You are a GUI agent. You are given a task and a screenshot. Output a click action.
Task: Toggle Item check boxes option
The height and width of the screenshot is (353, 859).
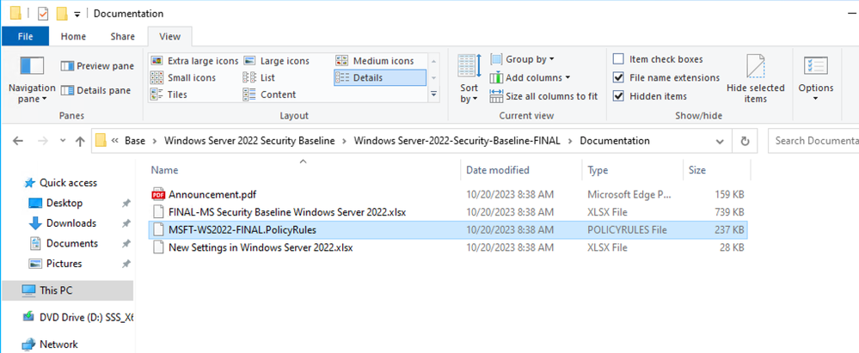618,59
